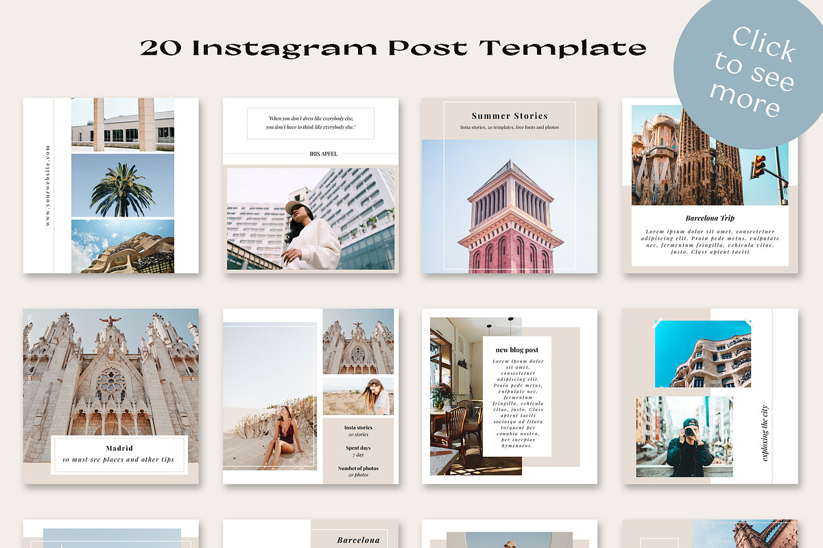
Task: Click the 'Barcelona' title in bottom card
Action: (358, 540)
